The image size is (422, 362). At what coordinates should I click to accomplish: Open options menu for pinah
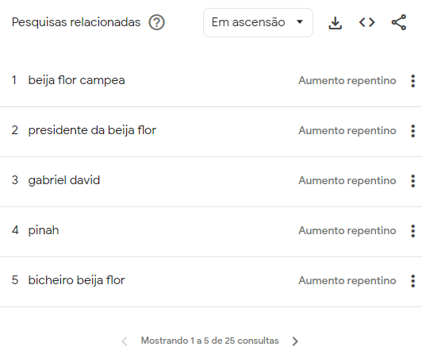click(412, 231)
